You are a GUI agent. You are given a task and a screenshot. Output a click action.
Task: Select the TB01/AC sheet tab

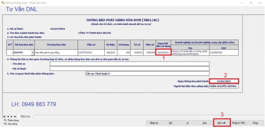point(25,116)
